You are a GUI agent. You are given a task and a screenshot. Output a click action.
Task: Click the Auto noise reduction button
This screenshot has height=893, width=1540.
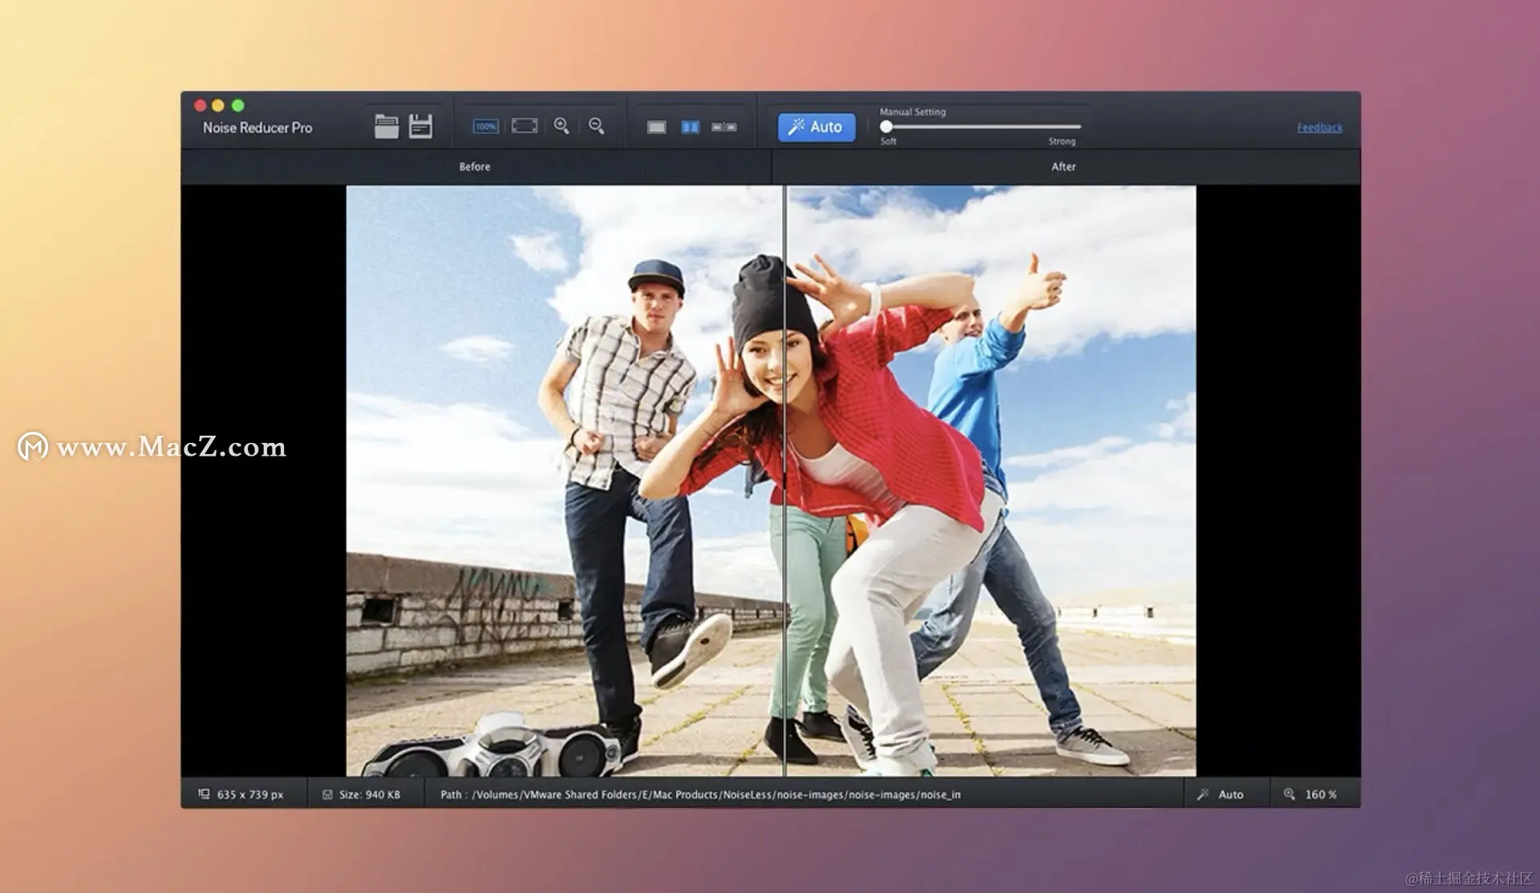(x=816, y=127)
